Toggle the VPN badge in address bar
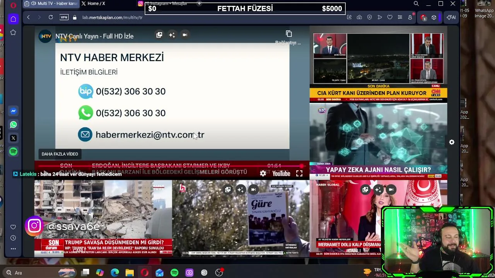 pos(64,17)
